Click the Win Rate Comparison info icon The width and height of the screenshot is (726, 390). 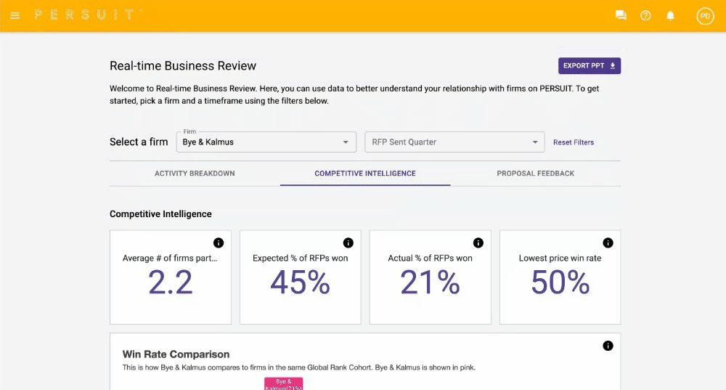coord(608,346)
